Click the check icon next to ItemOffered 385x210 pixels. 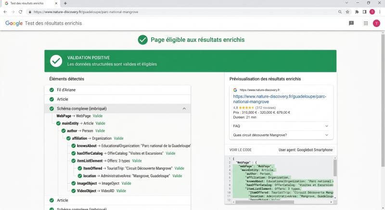coord(79,168)
